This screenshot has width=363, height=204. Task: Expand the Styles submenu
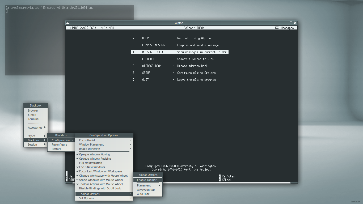[36, 136]
